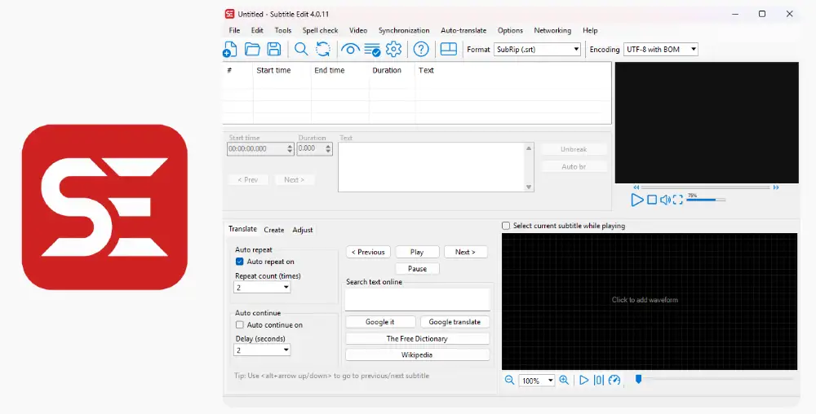Image resolution: width=816 pixels, height=414 pixels.
Task: Click the Duration column header
Action: pyautogui.click(x=392, y=71)
